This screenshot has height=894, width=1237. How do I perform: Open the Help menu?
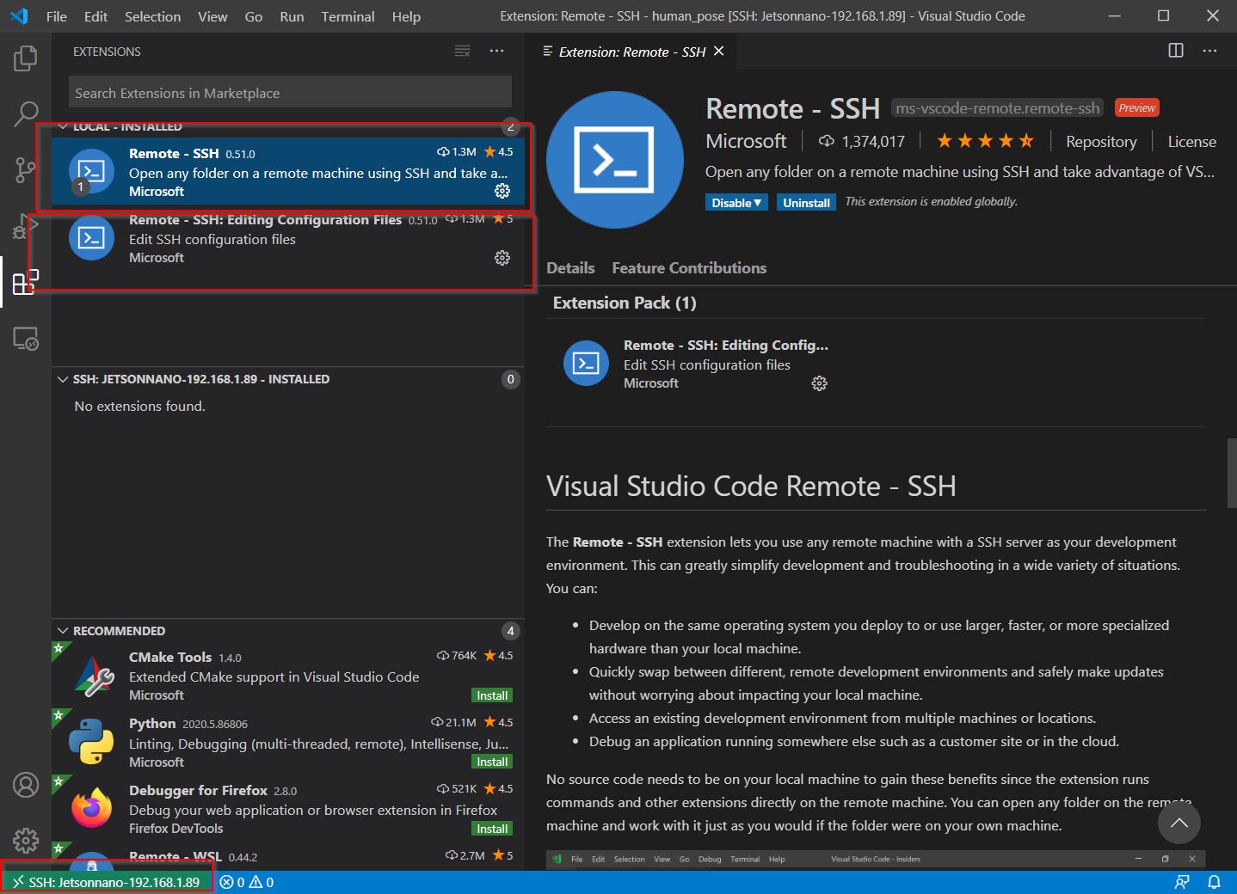click(406, 16)
